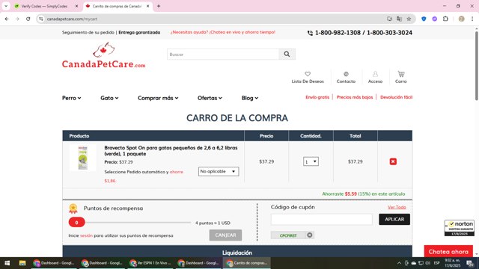The image size is (479, 269).
Task: Bookmark this page with star icon
Action: [x=409, y=19]
